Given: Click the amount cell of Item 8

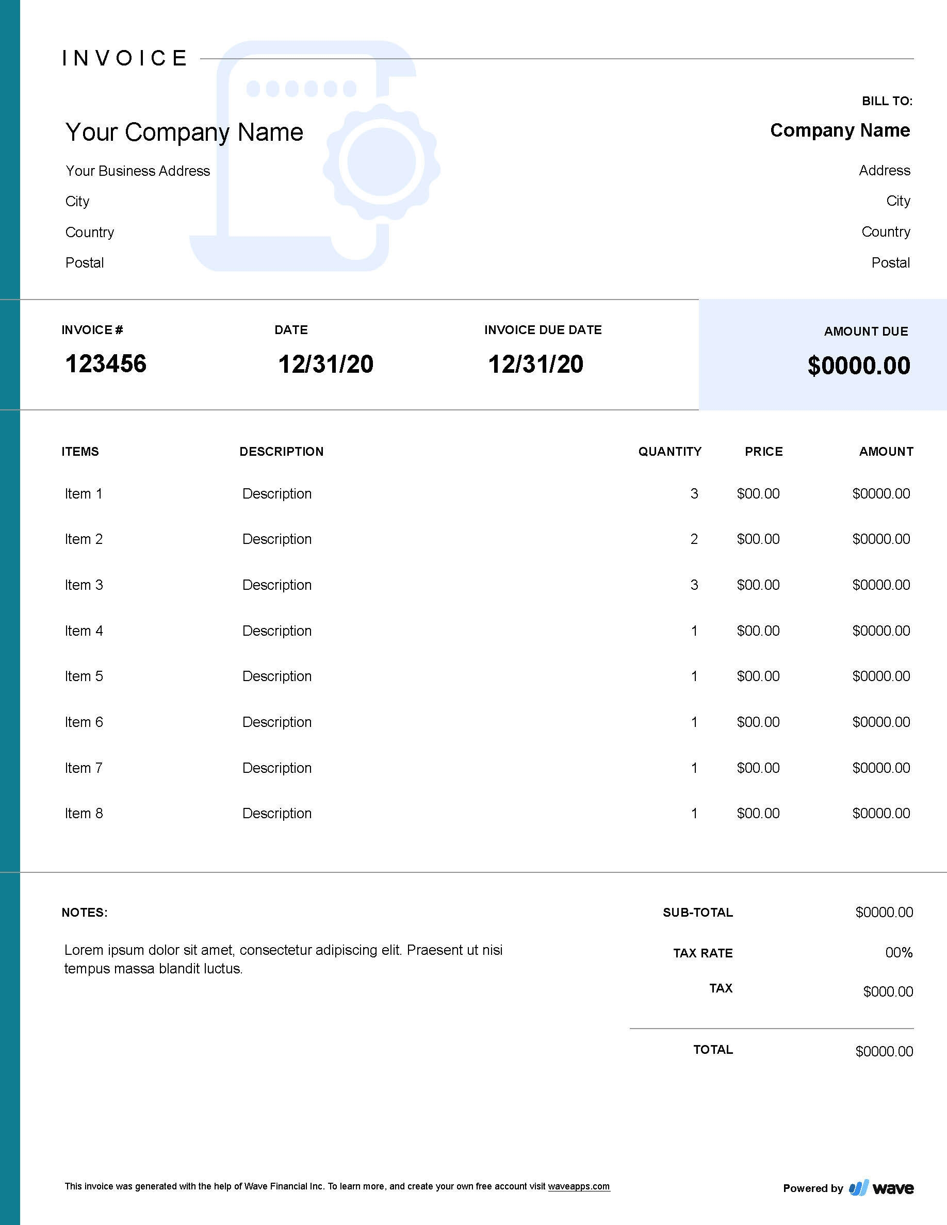Looking at the screenshot, I should (x=882, y=813).
